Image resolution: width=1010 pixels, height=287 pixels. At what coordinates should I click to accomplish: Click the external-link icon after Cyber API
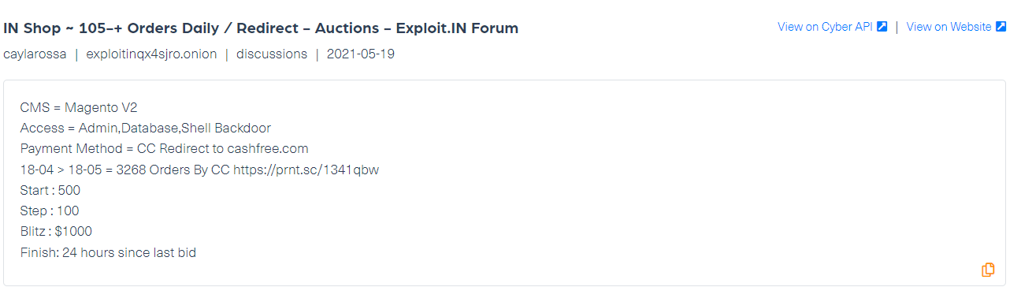tap(882, 27)
